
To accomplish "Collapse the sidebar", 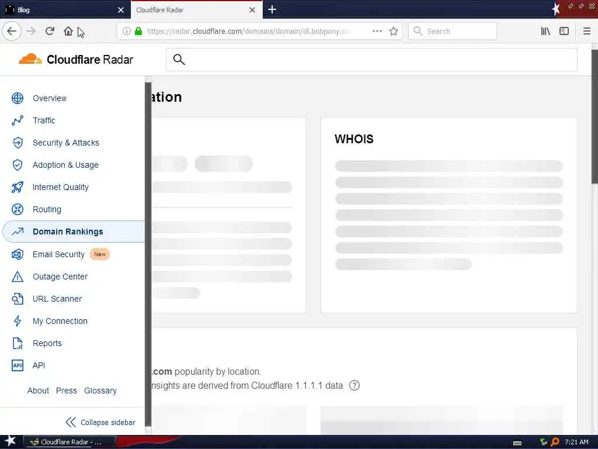I will [x=100, y=422].
